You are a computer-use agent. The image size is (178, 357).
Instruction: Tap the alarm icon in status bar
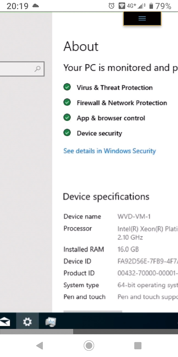[111, 6]
